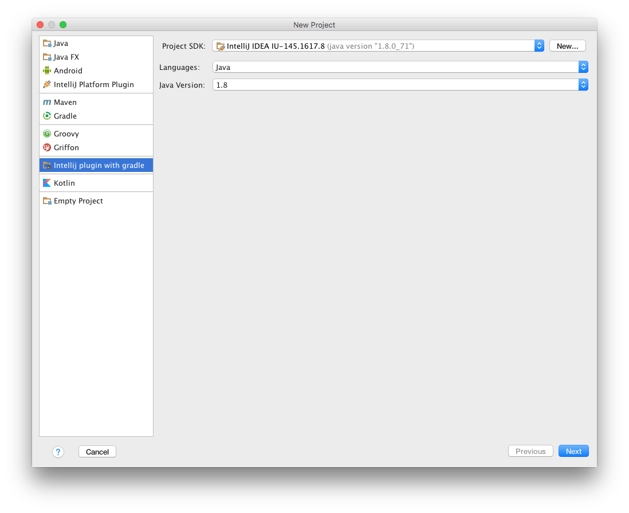Click the Maven m icon
This screenshot has width=629, height=513.
(x=47, y=103)
